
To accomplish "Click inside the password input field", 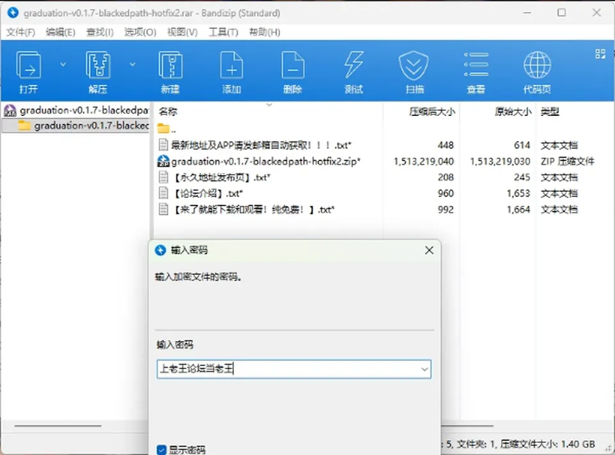I will coord(294,369).
